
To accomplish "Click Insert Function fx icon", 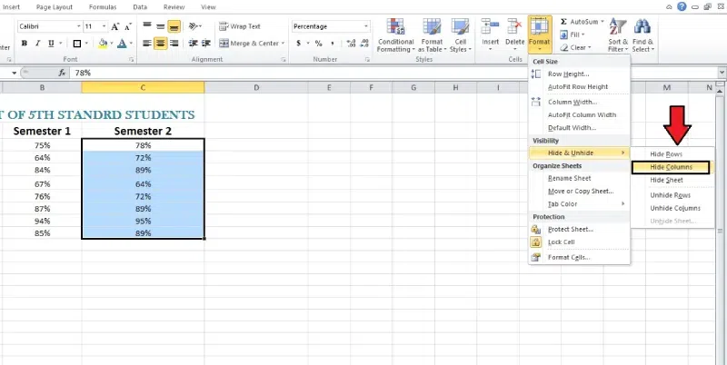I will (62, 74).
